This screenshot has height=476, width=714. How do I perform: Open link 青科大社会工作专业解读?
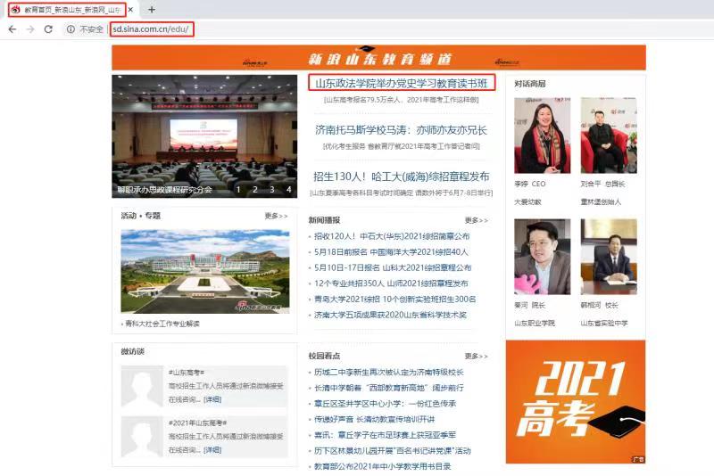[x=162, y=324]
